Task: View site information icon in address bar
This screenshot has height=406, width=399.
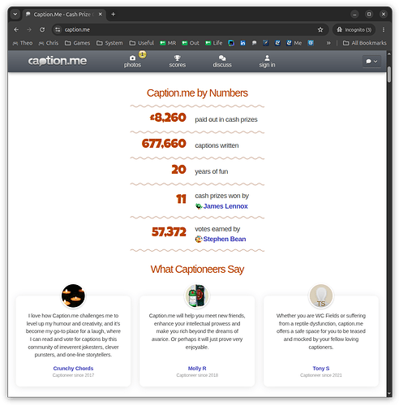Action: (x=58, y=29)
